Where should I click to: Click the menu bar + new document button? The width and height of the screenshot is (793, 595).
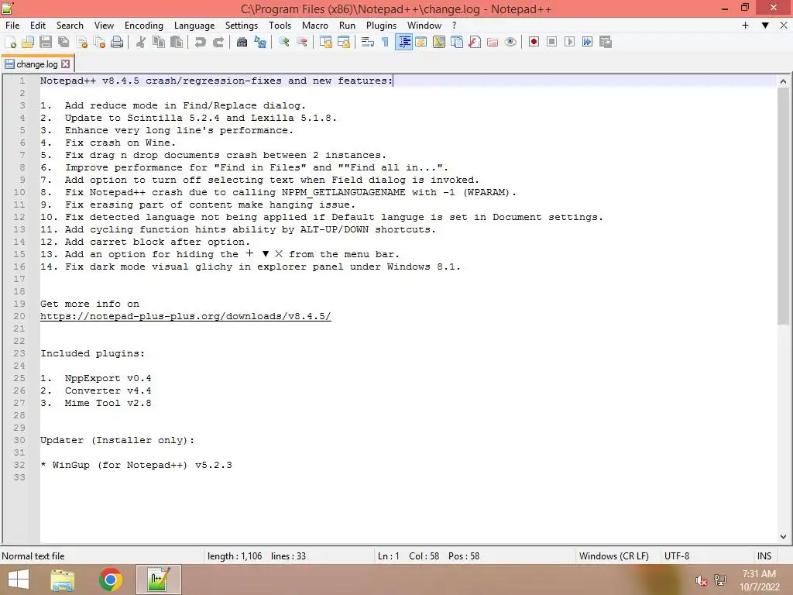(745, 26)
